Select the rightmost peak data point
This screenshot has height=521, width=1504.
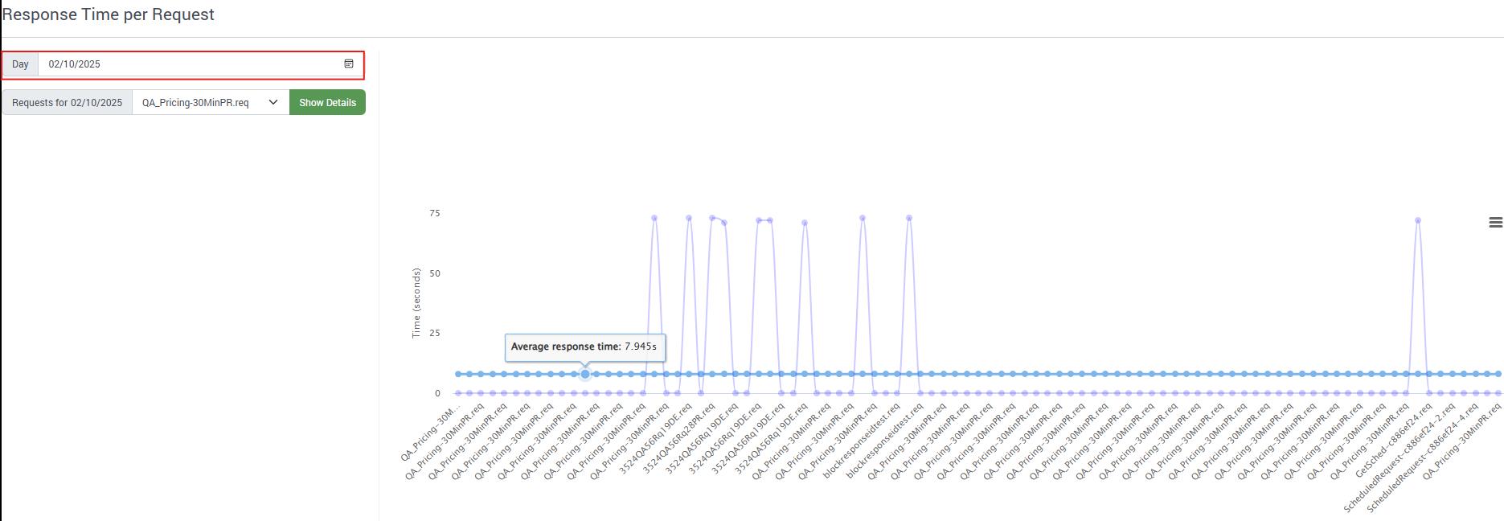coord(1418,220)
